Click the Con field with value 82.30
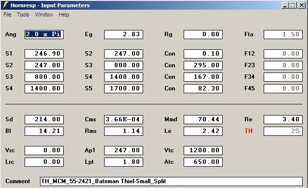 [x=203, y=88]
